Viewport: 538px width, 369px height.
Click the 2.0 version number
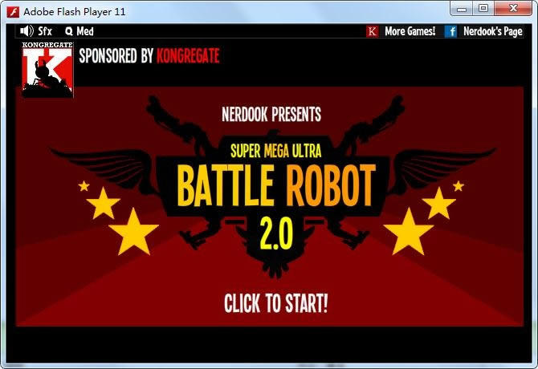click(275, 233)
